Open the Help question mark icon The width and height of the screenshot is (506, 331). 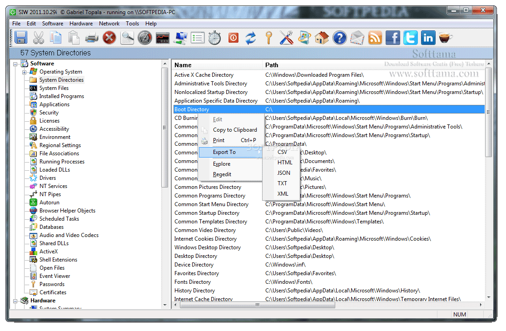click(339, 38)
